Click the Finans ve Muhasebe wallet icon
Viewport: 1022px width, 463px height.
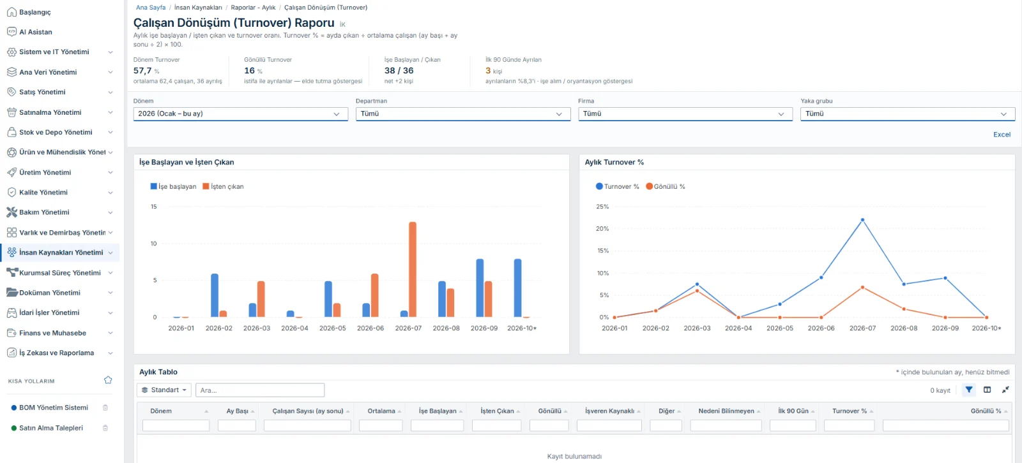(x=11, y=333)
